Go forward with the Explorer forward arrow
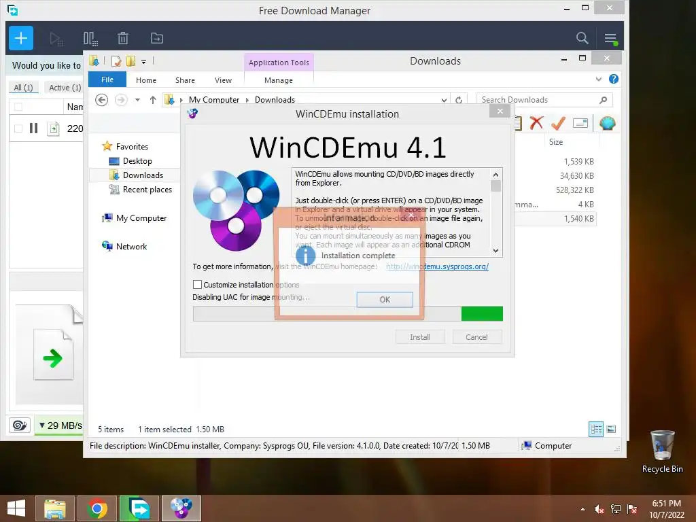The height and width of the screenshot is (522, 696). (121, 100)
